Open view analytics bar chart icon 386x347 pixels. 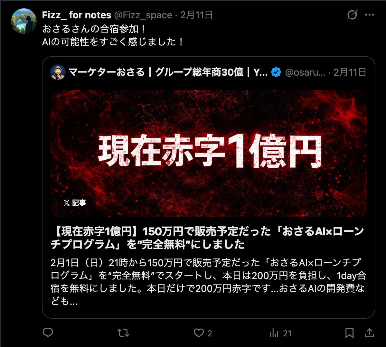pos(274,333)
